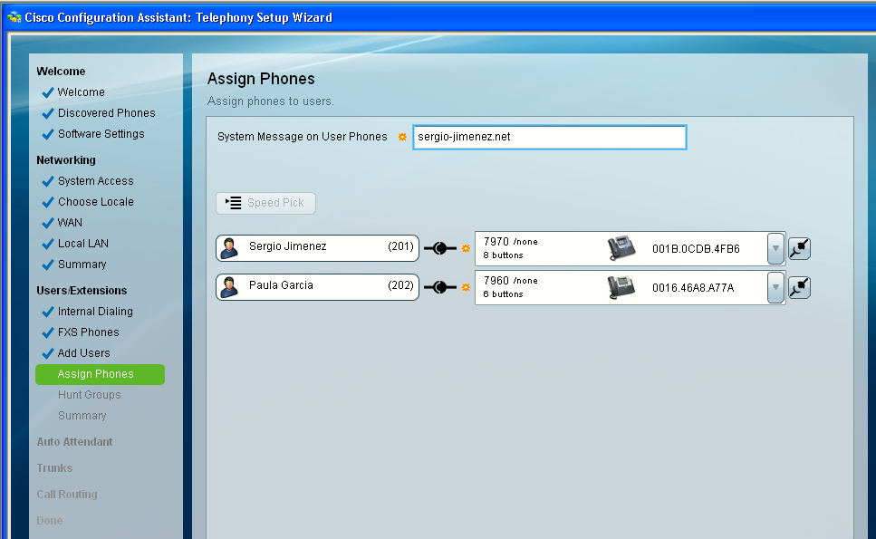
Task: Open the Software Settings step
Action: tap(101, 134)
